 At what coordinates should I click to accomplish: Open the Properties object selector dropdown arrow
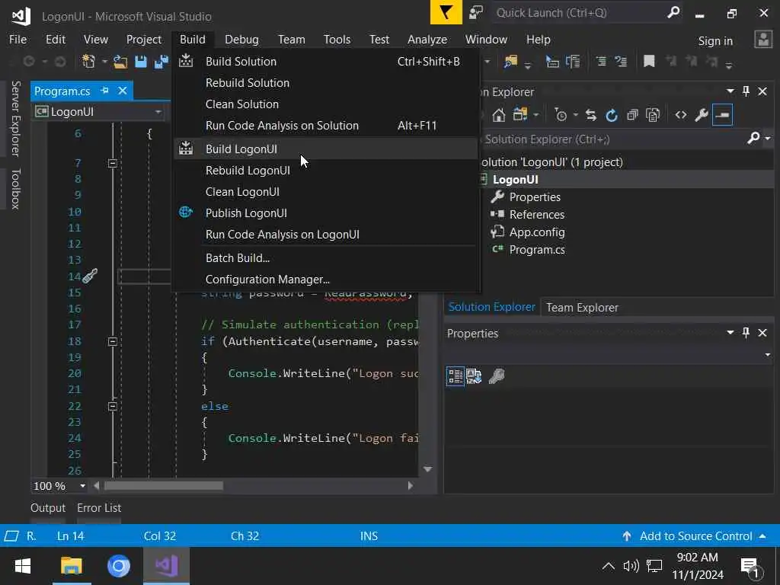pos(768,355)
